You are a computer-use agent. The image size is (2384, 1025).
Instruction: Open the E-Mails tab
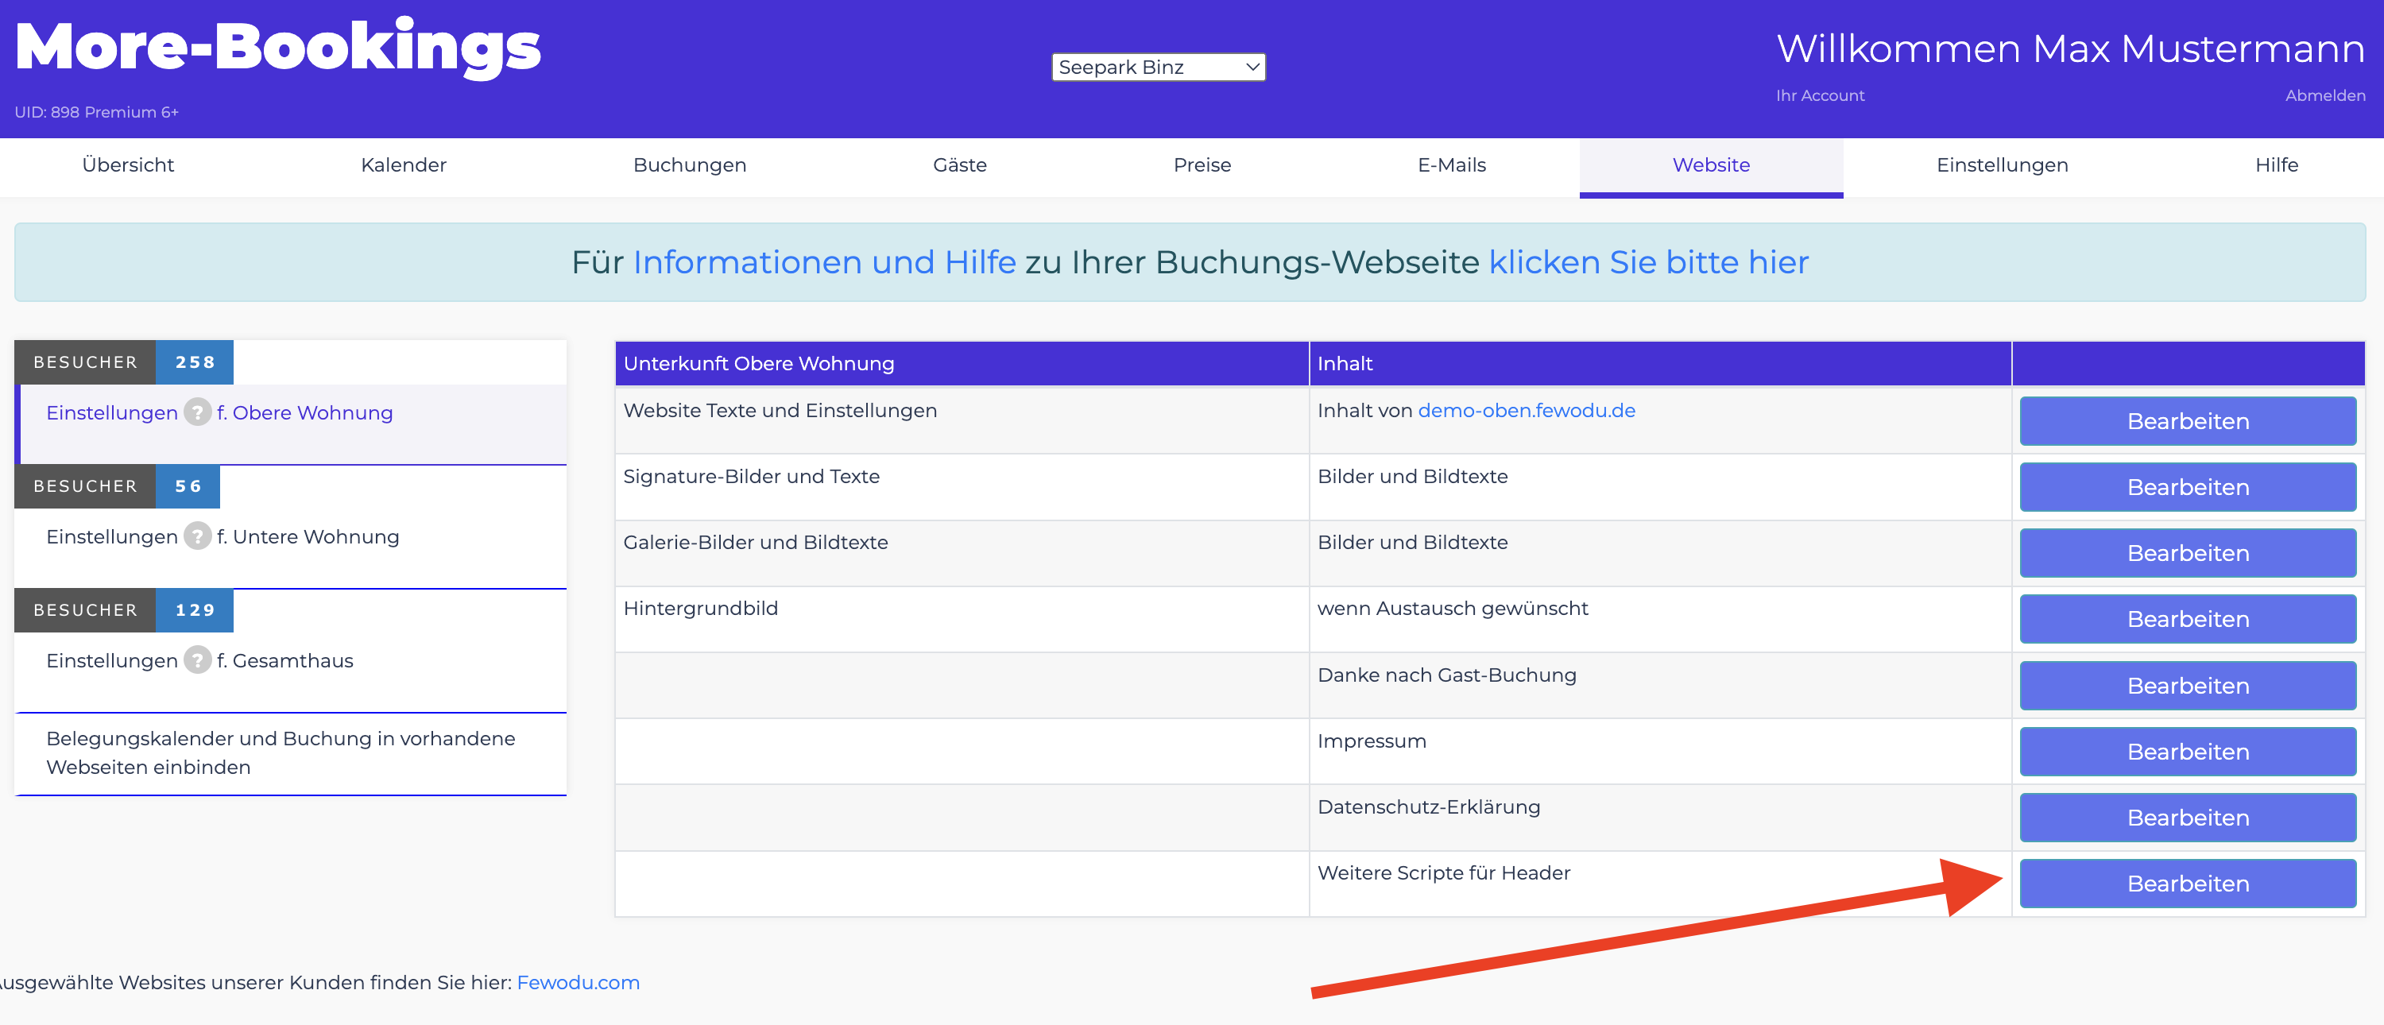click(1451, 165)
